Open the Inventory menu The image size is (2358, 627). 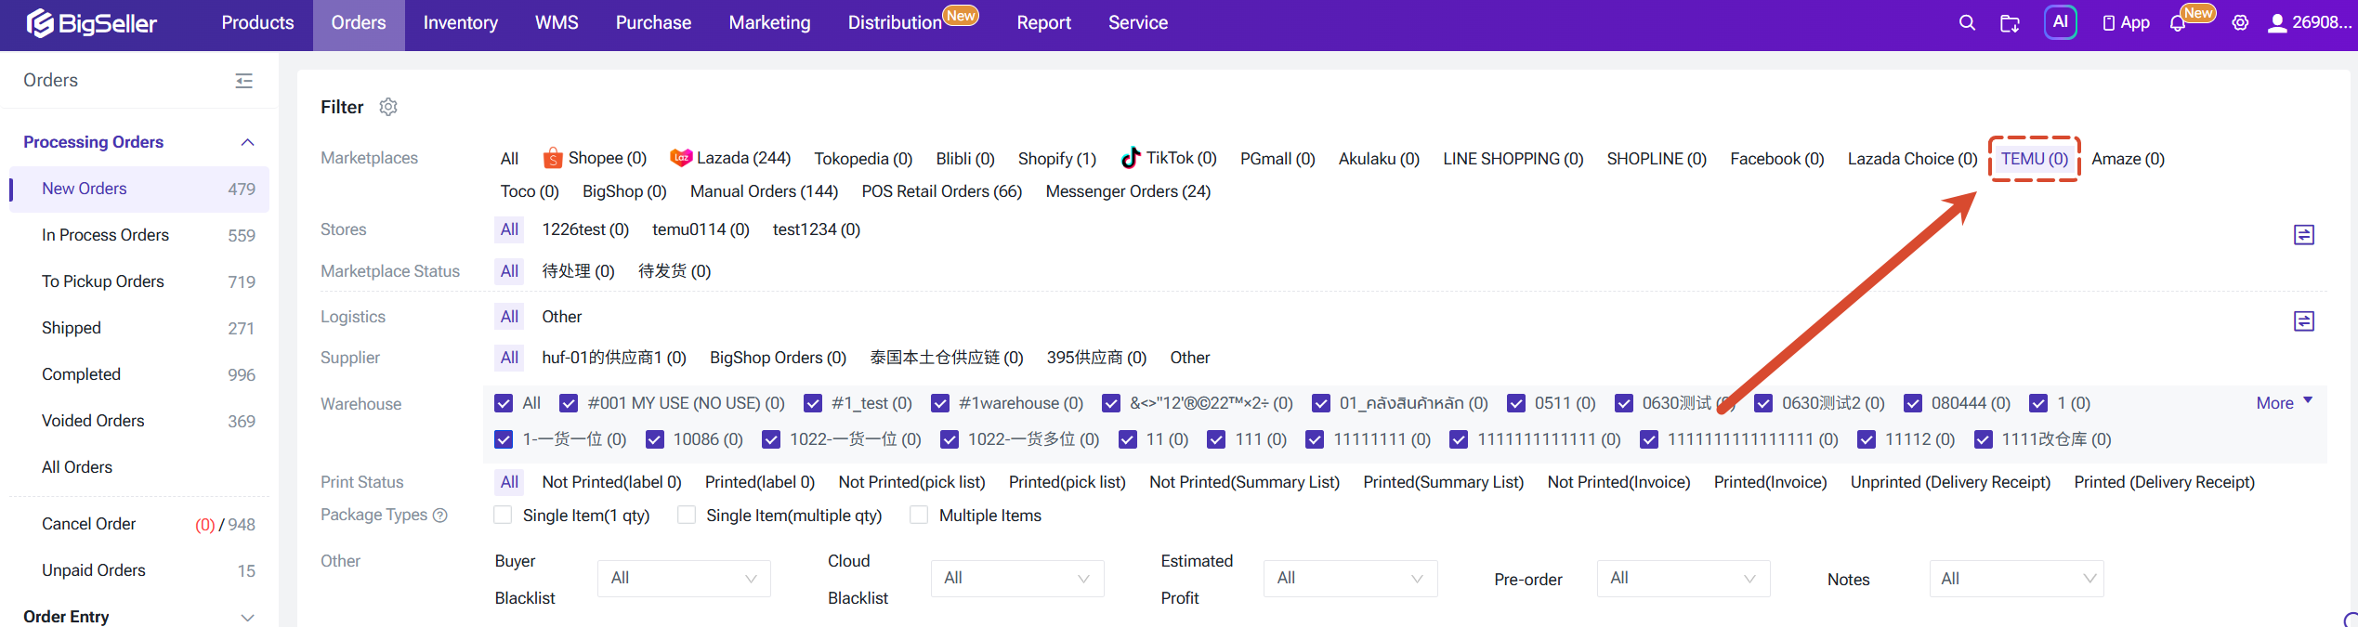[461, 23]
